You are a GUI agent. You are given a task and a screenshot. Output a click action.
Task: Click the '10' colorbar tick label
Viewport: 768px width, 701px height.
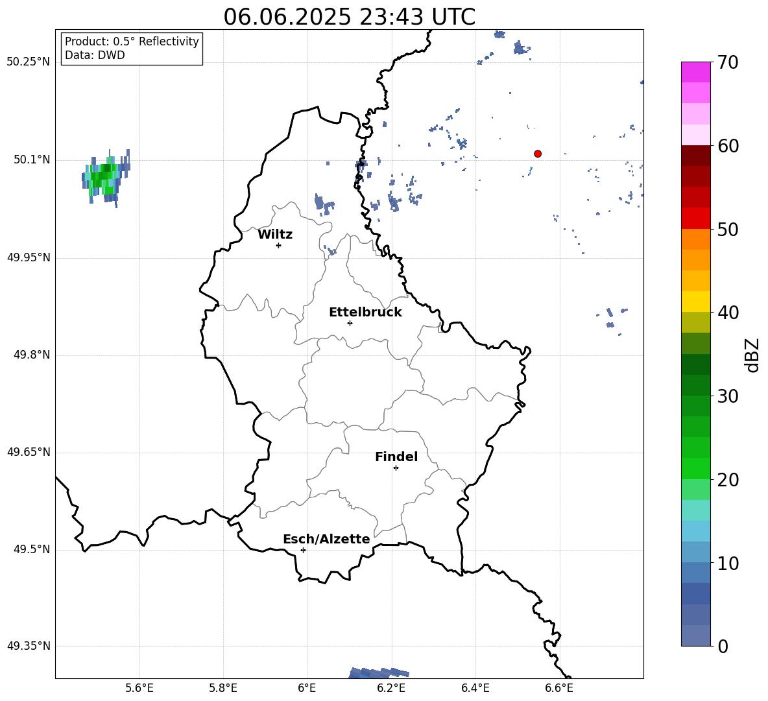click(x=728, y=564)
